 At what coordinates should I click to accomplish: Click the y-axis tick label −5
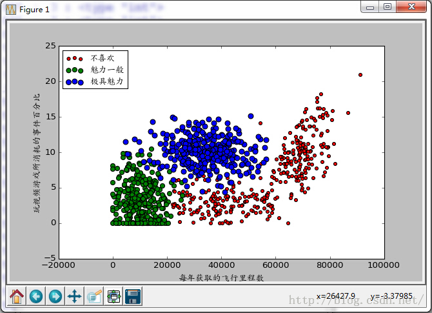[x=50, y=258]
